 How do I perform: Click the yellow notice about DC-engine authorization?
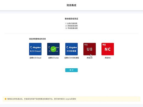71,99
